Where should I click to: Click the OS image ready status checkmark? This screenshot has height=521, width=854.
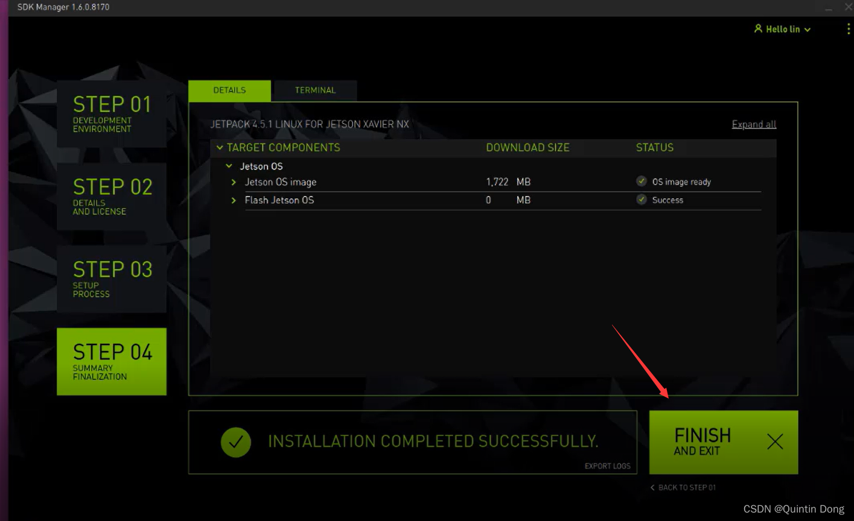(642, 181)
